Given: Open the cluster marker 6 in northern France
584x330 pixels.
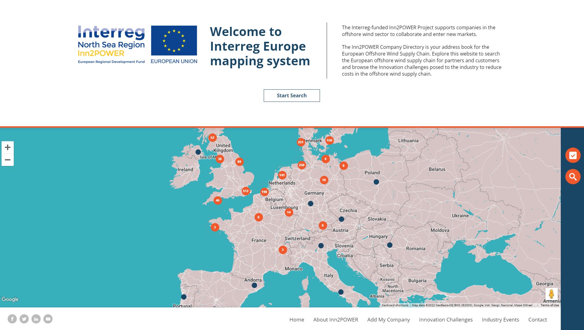Looking at the screenshot, I should (259, 217).
